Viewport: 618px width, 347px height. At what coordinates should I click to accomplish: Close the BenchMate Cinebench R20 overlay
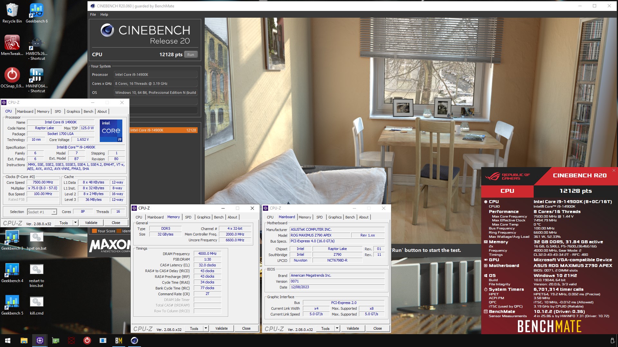(613, 171)
